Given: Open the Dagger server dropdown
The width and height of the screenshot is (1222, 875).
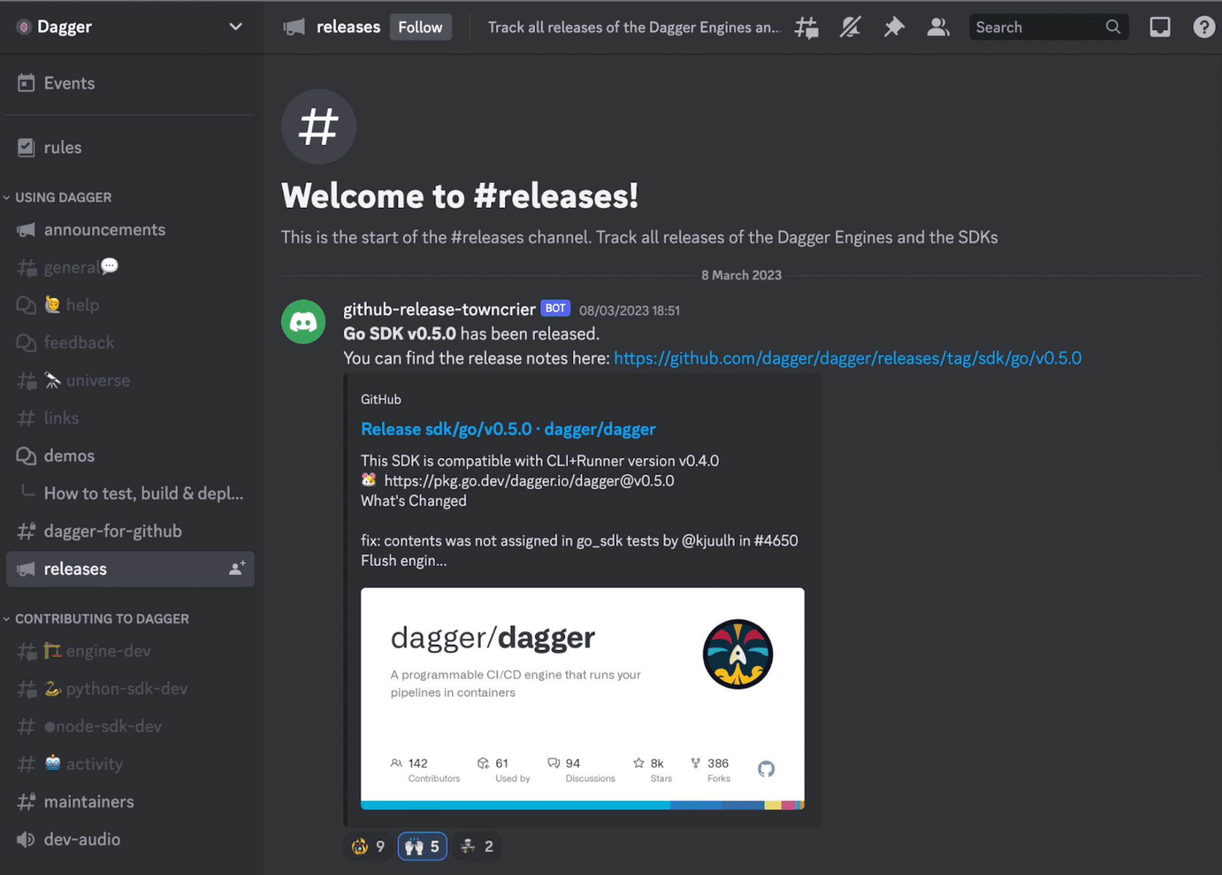Looking at the screenshot, I should click(235, 26).
